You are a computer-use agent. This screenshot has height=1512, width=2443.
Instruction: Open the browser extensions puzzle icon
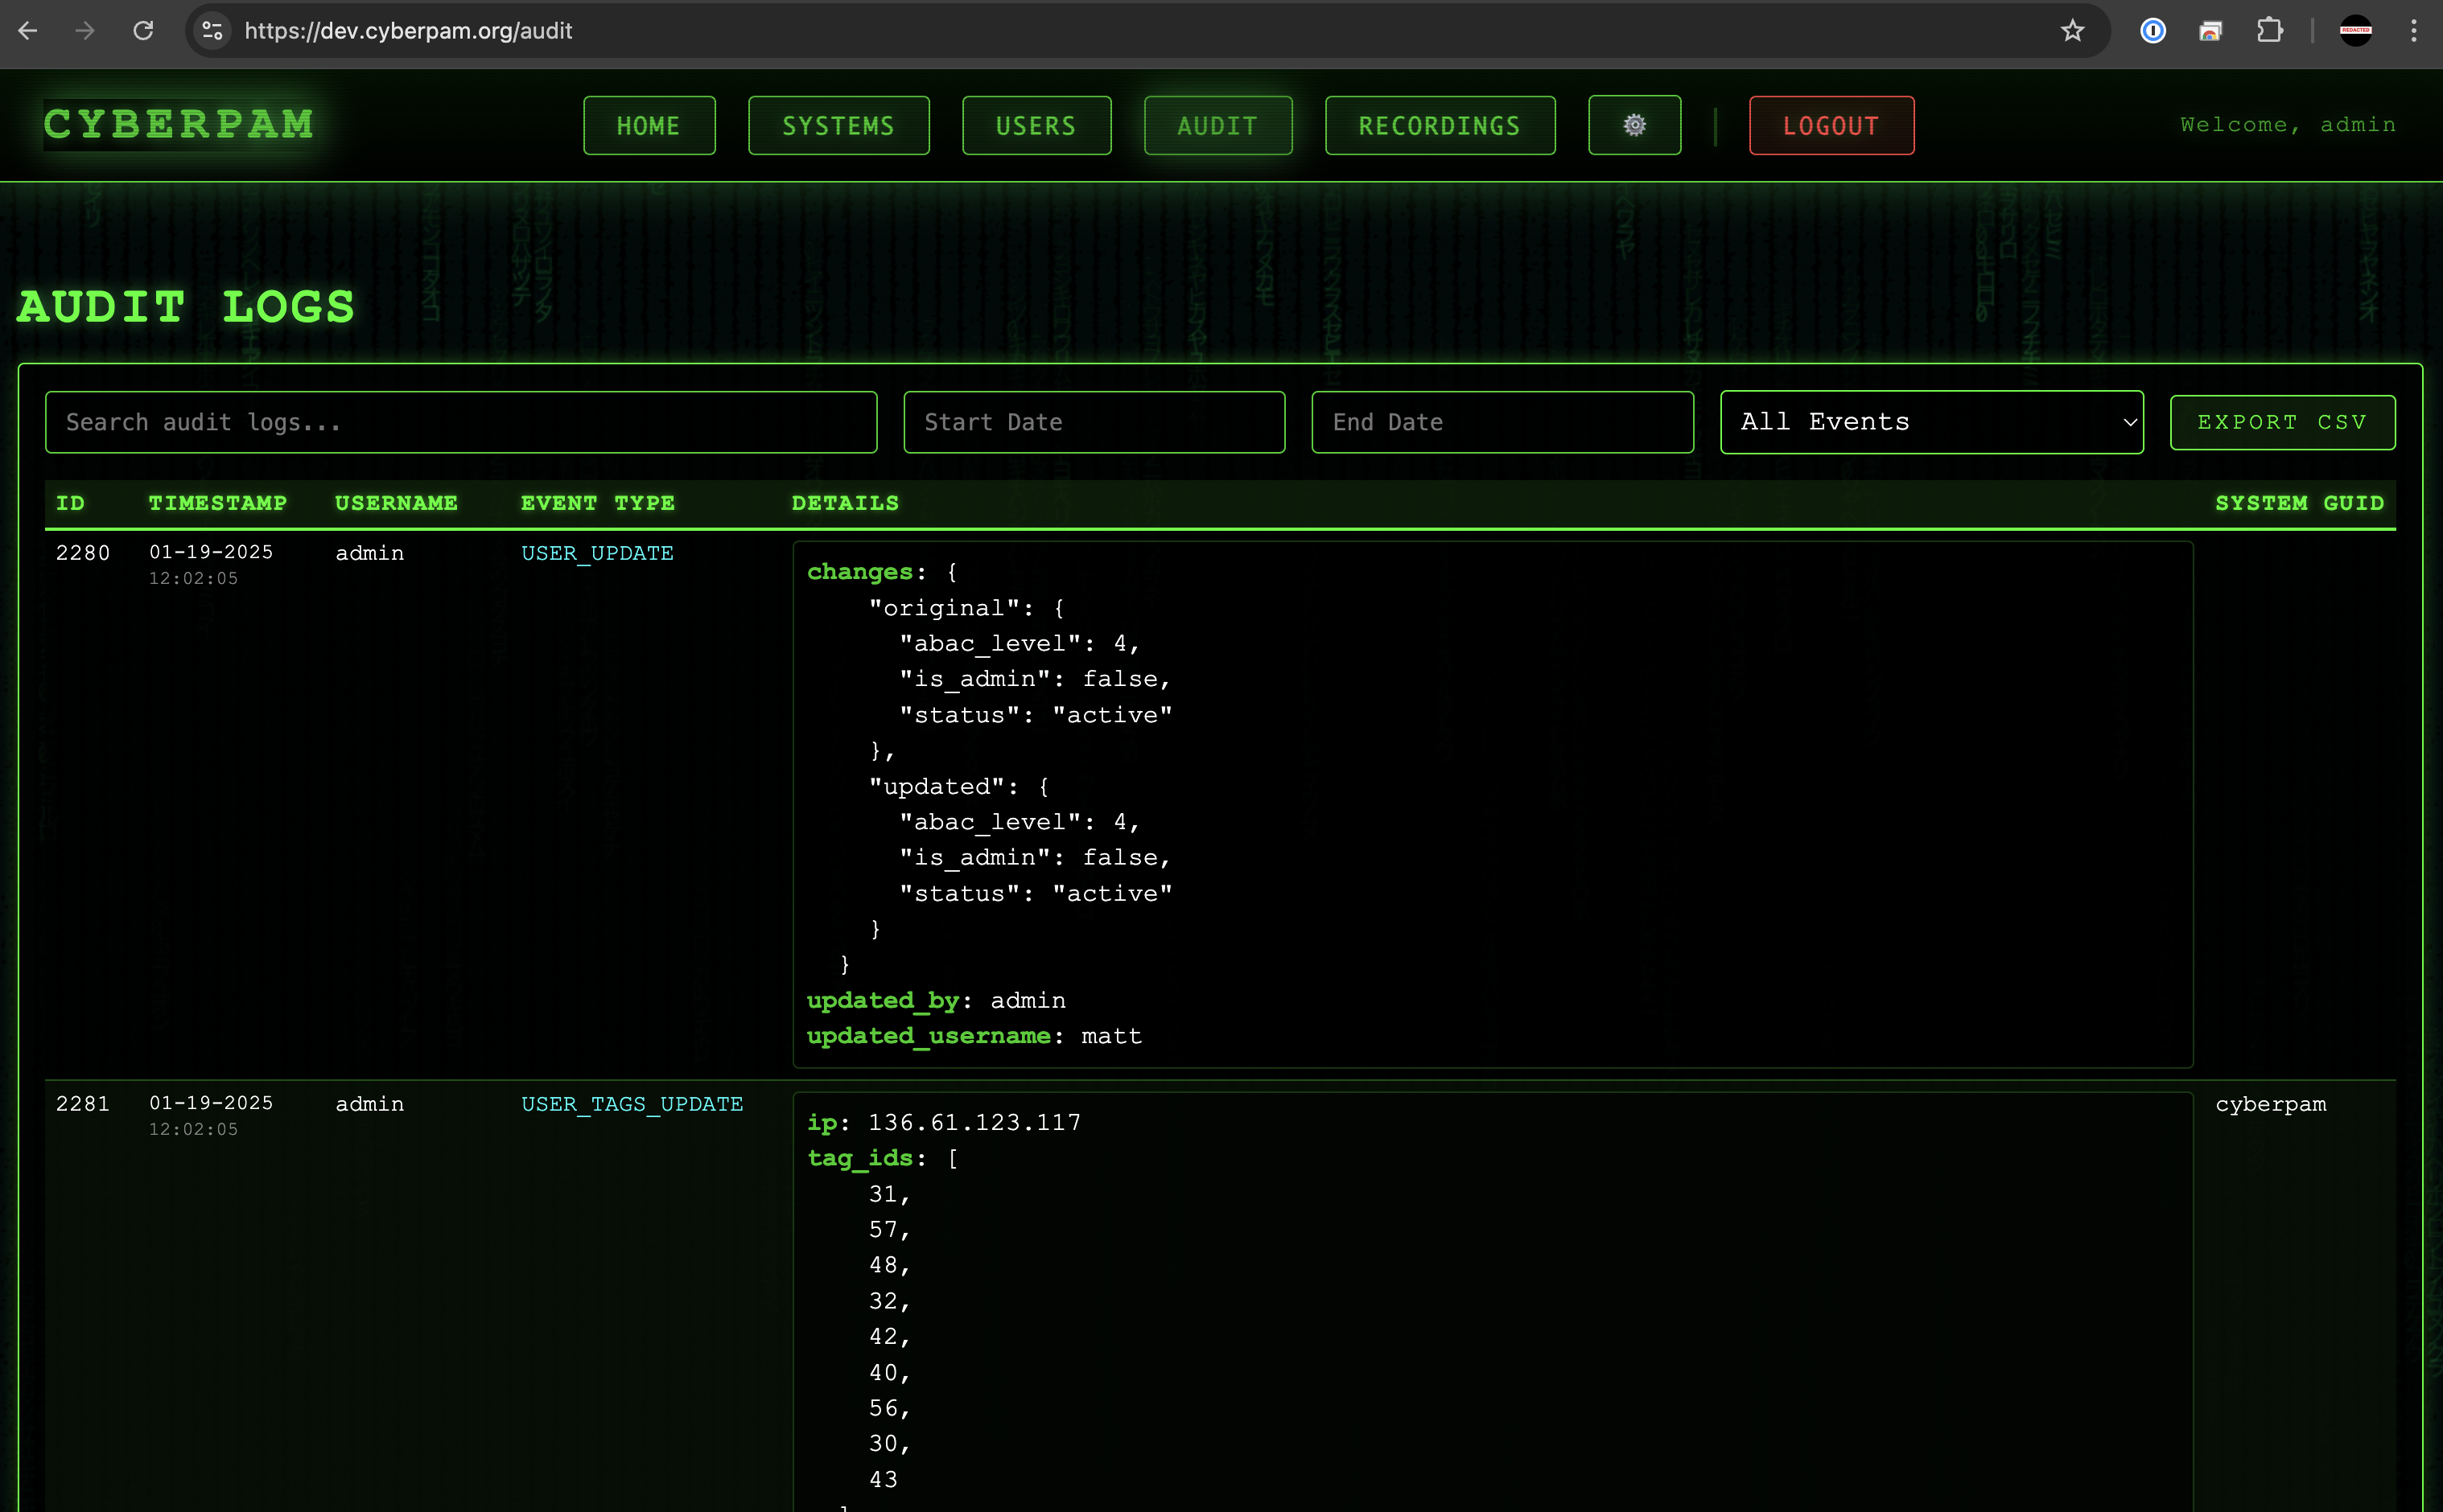pyautogui.click(x=2269, y=31)
